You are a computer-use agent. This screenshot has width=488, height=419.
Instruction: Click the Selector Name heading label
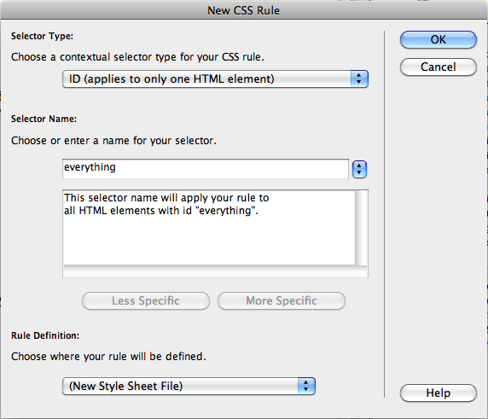(44, 119)
